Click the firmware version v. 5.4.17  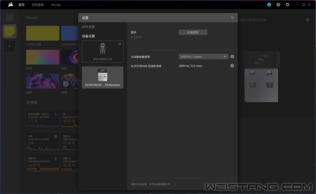[136, 37]
